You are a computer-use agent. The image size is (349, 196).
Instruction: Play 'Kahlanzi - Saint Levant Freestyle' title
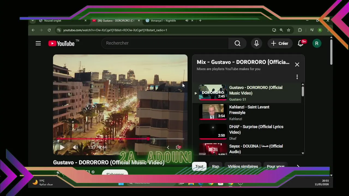pyautogui.click(x=249, y=110)
